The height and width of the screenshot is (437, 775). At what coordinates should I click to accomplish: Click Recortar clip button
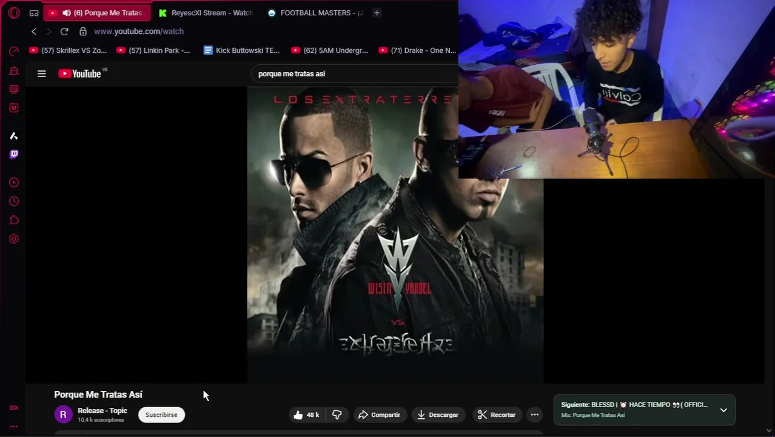coord(497,415)
